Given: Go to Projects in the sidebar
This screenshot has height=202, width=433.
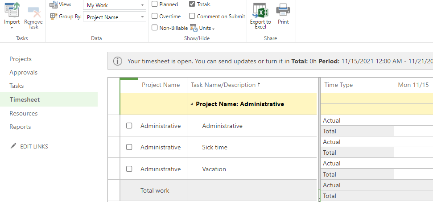Looking at the screenshot, I should tap(21, 59).
